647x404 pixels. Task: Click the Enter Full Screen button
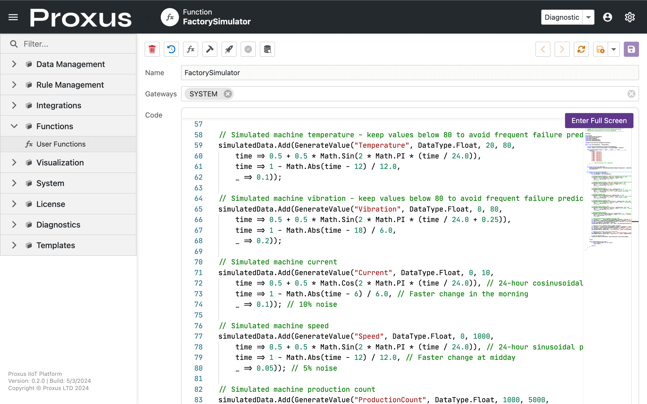click(599, 120)
